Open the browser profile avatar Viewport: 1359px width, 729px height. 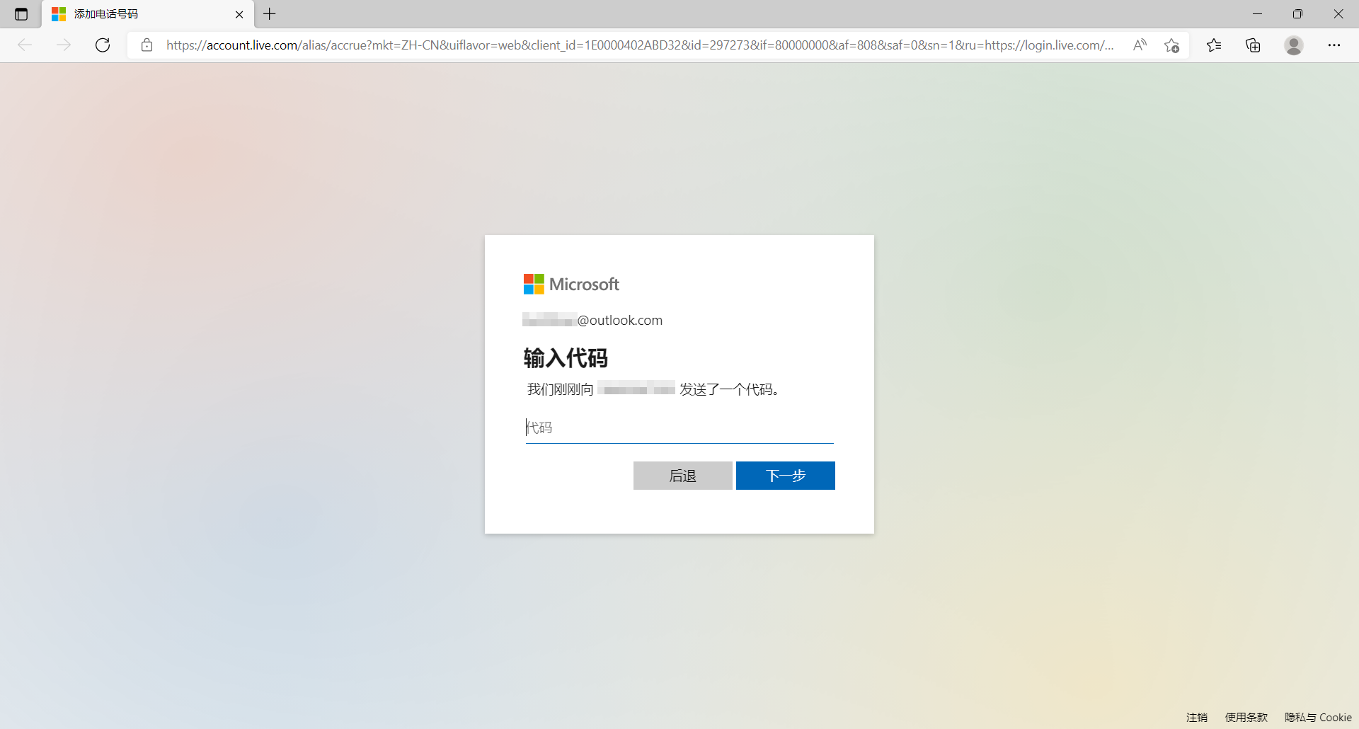(x=1294, y=45)
